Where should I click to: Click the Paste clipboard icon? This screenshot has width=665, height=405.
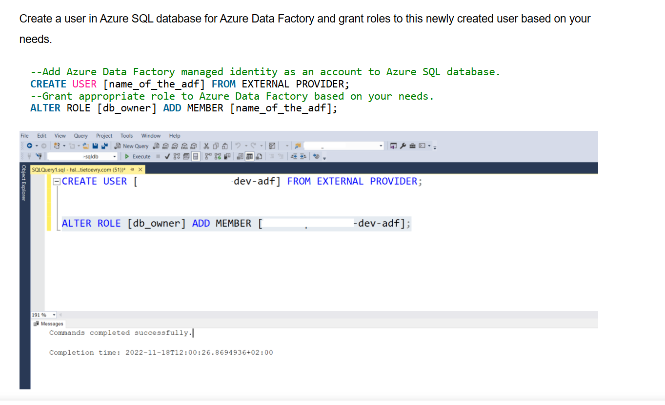click(x=225, y=146)
